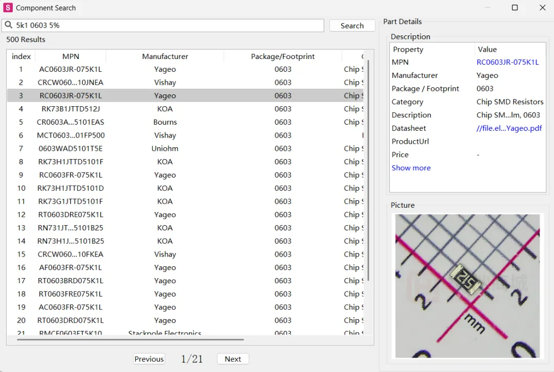Select row RK73G1JTTD5101F
554x372 pixels.
click(x=186, y=201)
